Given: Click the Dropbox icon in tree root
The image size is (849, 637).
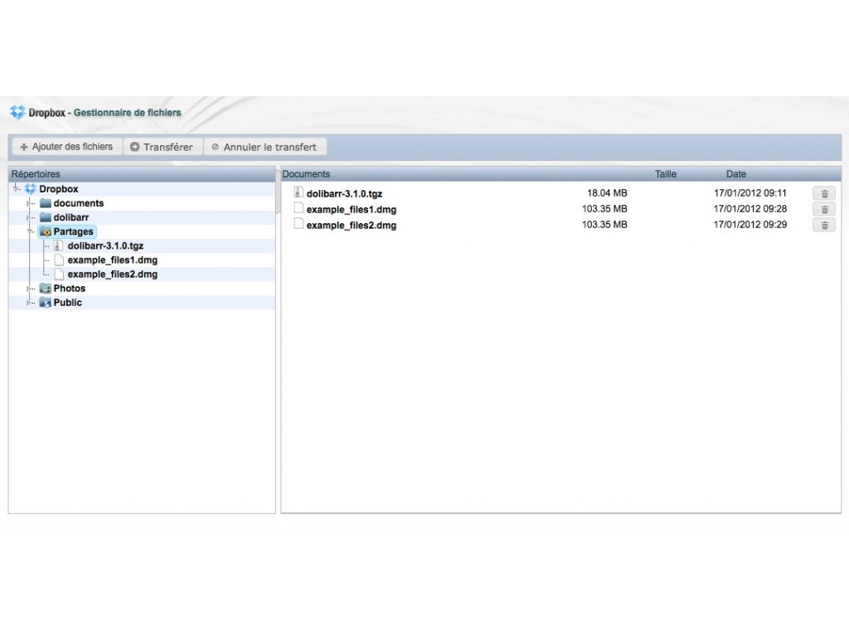Looking at the screenshot, I should point(31,188).
